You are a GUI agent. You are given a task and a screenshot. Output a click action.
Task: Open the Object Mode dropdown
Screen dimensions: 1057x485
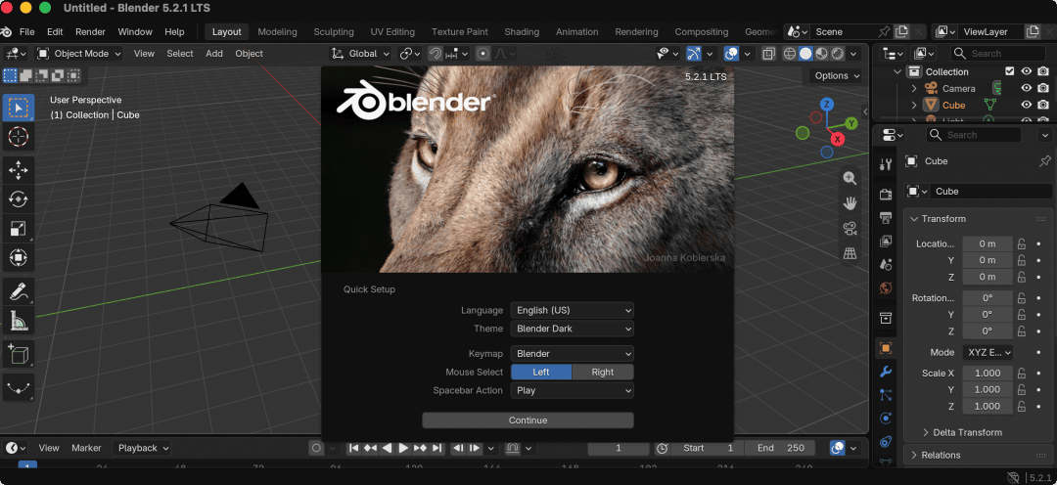pos(79,53)
